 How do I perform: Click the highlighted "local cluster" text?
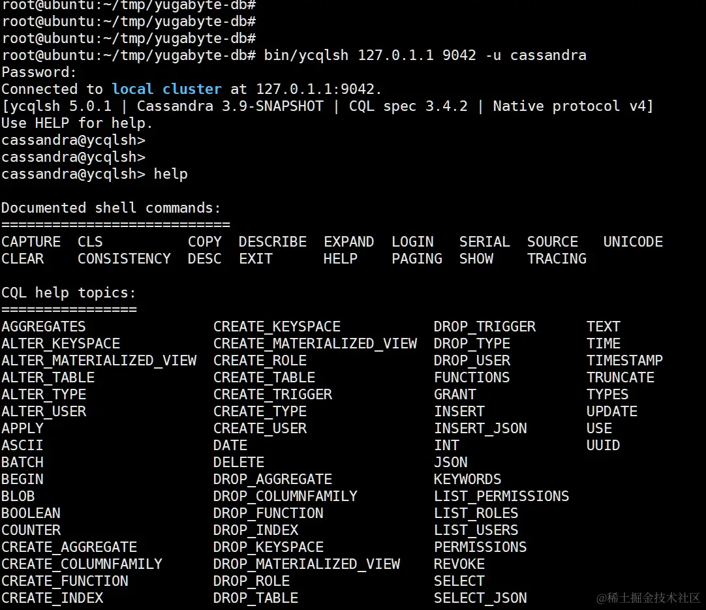166,89
